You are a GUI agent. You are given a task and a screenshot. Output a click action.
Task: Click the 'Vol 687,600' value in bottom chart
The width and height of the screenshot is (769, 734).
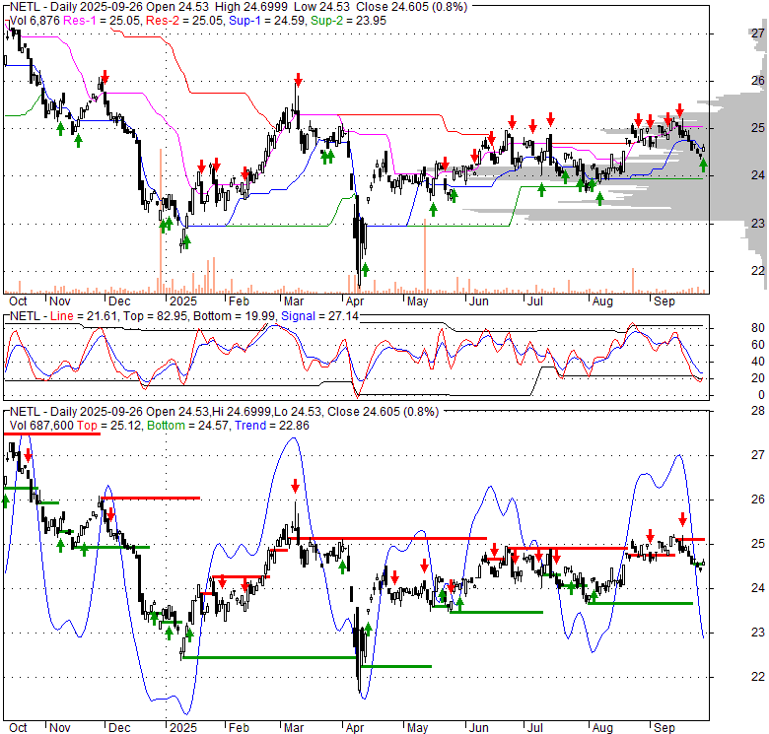[x=41, y=426]
